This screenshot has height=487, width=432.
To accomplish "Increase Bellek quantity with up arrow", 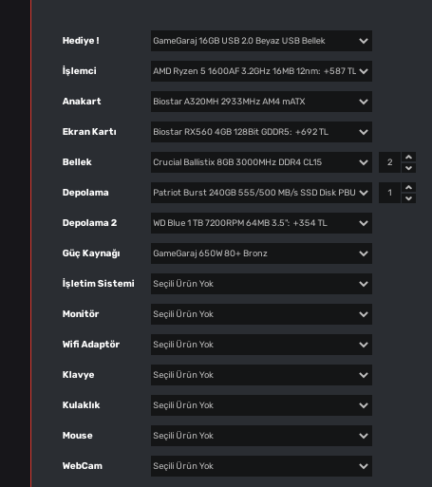I will pos(408,157).
